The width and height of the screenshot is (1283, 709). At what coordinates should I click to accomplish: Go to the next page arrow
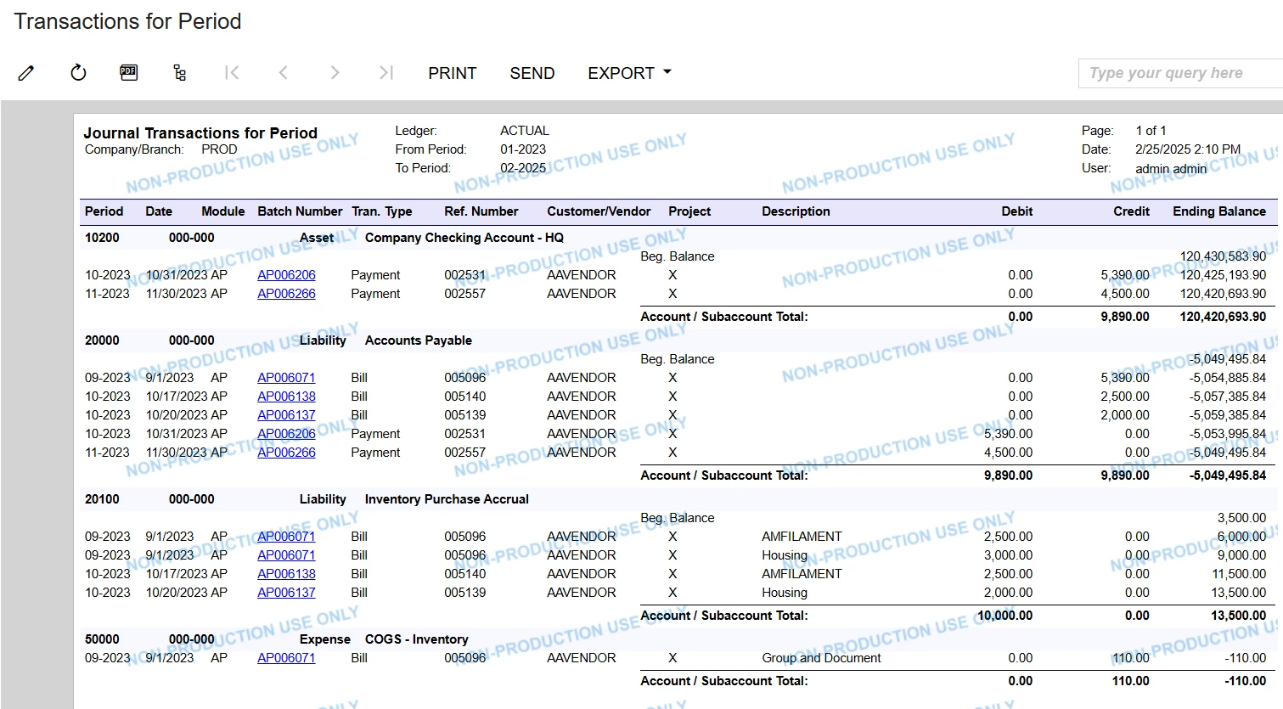[x=335, y=73]
